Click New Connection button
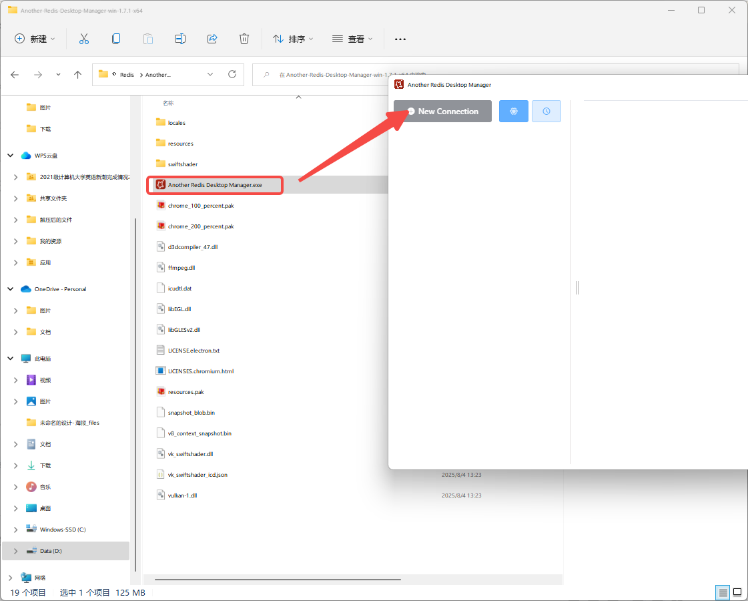The height and width of the screenshot is (601, 748). 442,112
